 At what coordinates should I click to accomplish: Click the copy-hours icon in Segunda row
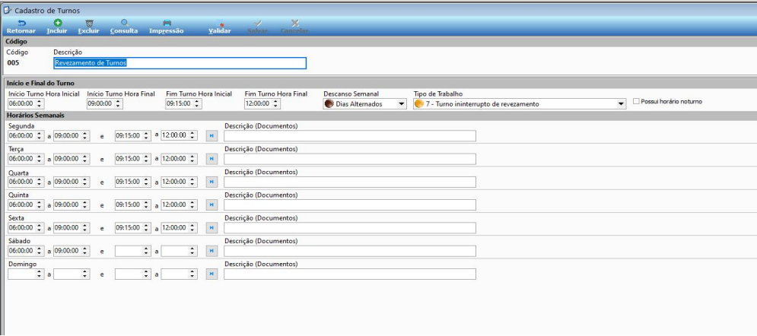pyautogui.click(x=212, y=136)
